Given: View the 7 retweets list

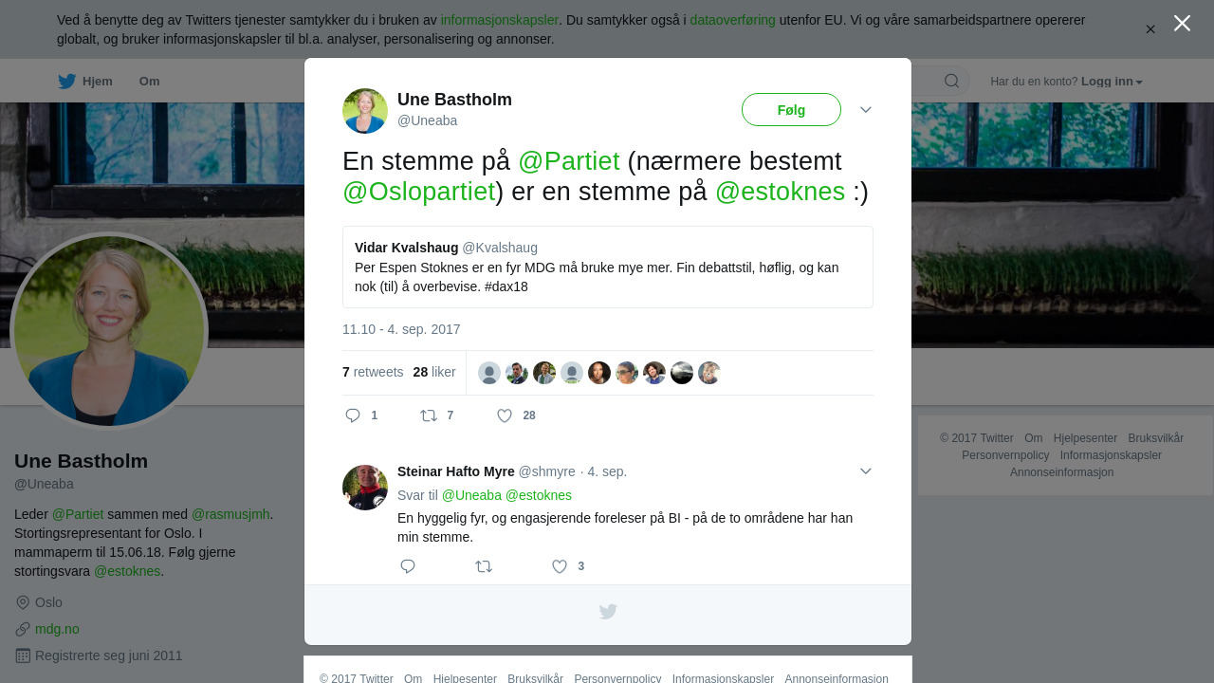Looking at the screenshot, I should (x=373, y=372).
